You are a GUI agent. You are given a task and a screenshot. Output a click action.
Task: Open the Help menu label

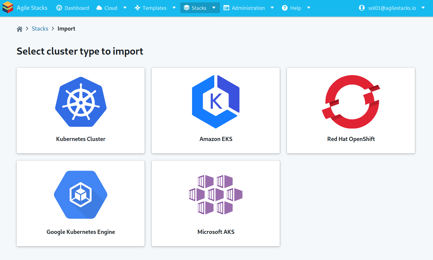pos(295,8)
